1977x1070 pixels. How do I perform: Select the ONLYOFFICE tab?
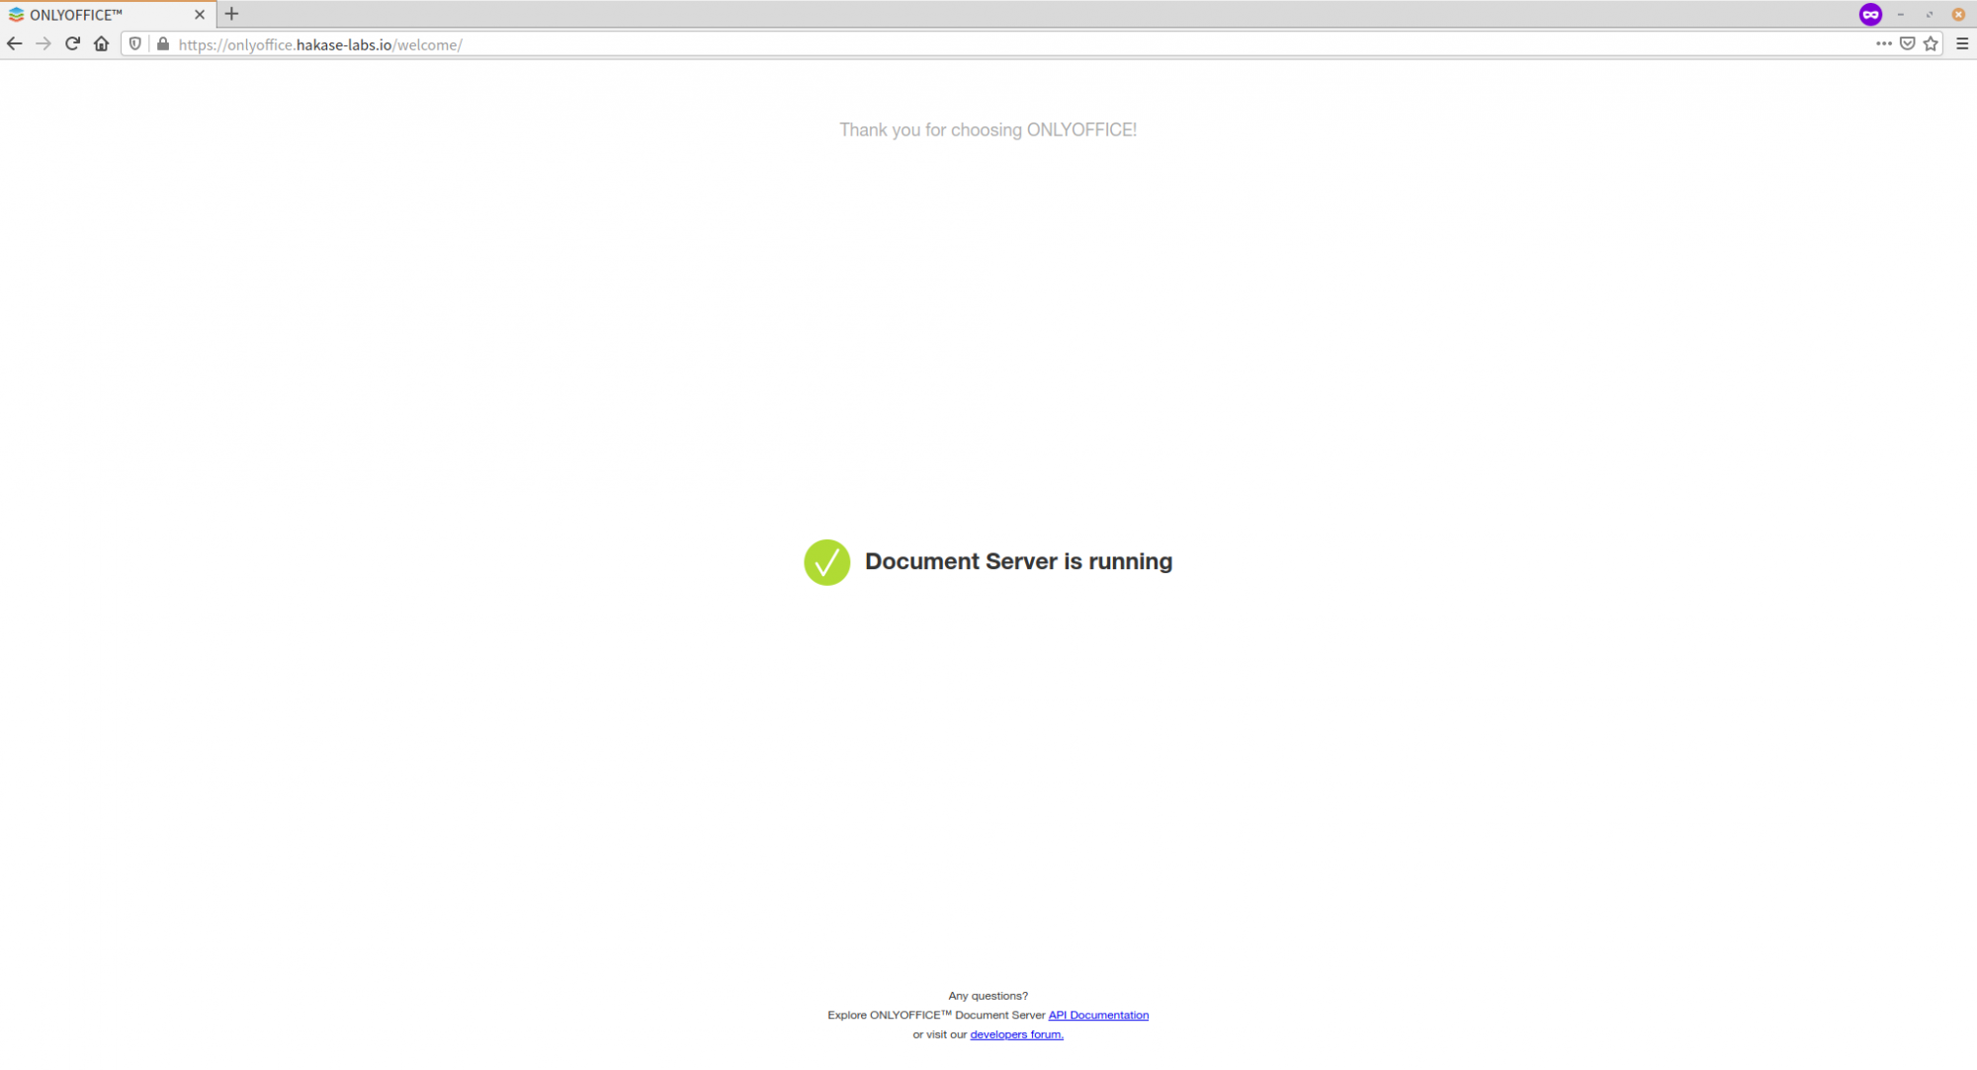(x=107, y=15)
